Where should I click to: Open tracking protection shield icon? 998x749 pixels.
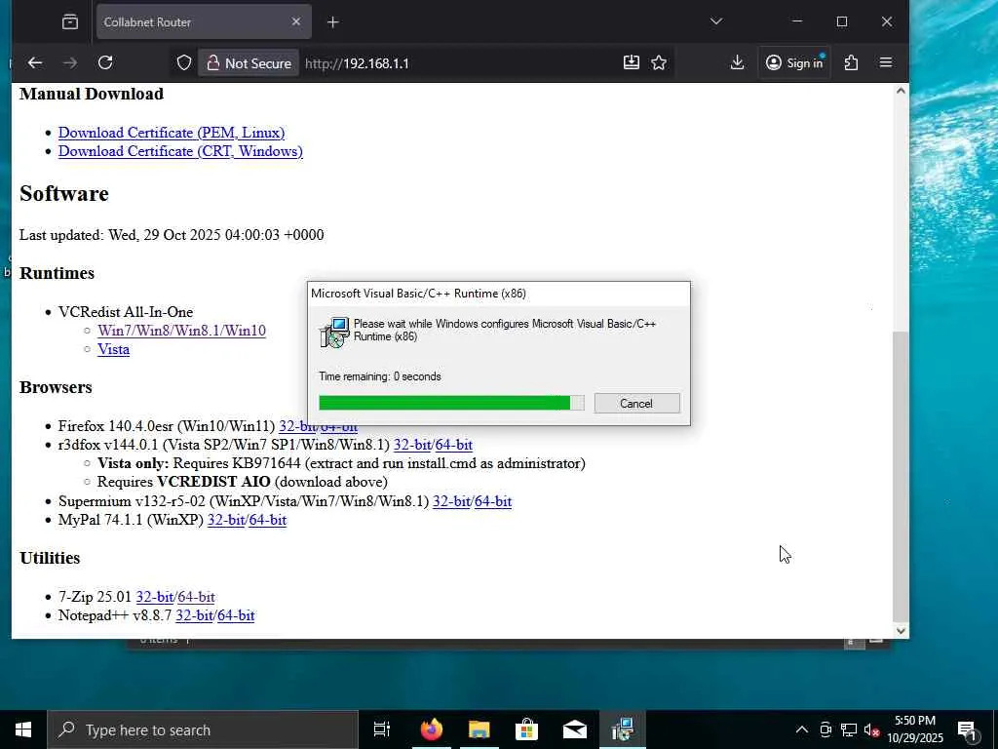[184, 62]
